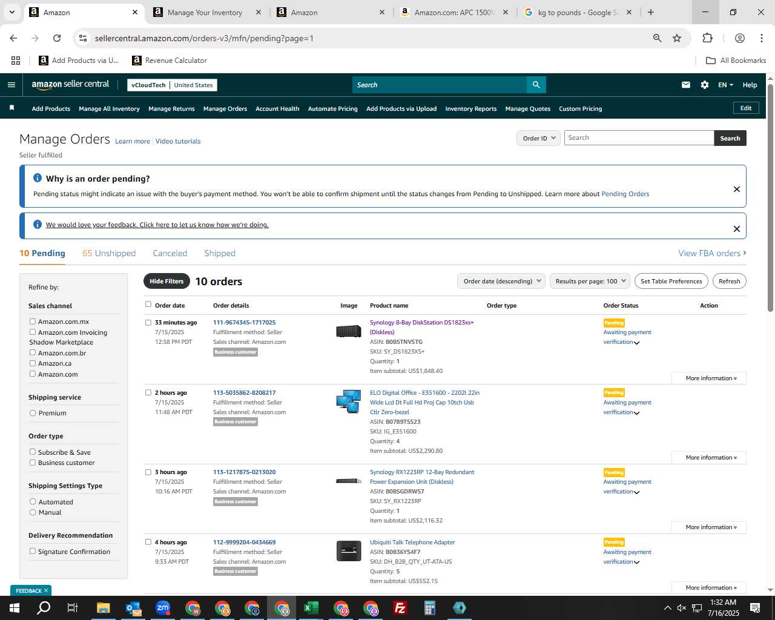Tick the select-all orders checkbox in header

tap(148, 305)
